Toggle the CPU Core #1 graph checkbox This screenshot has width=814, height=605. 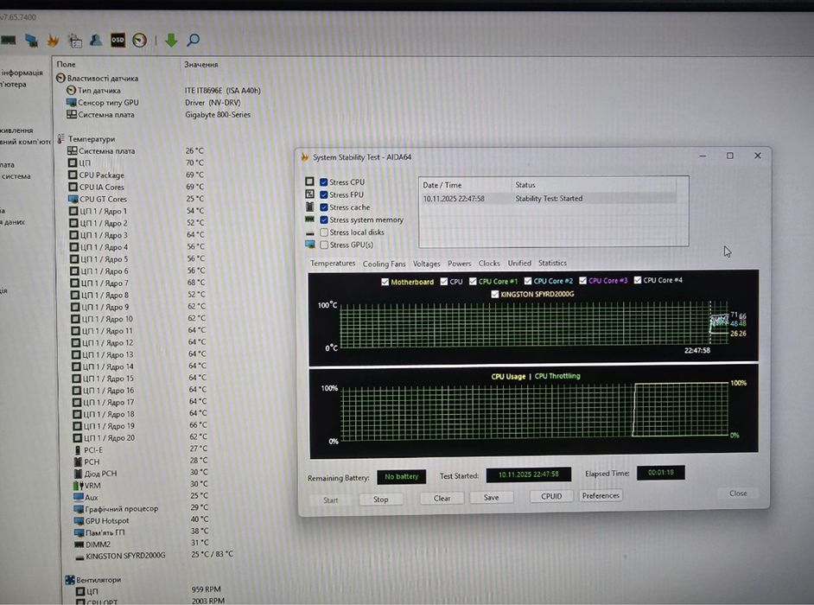473,281
